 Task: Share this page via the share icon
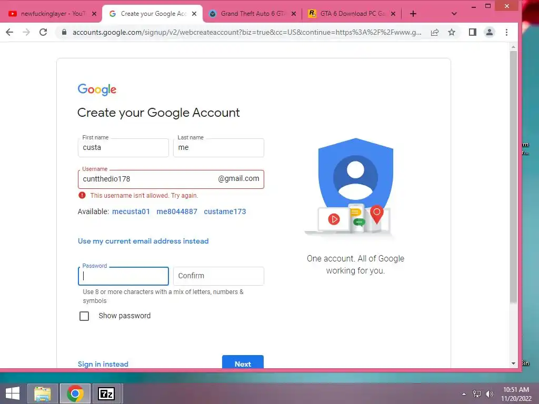click(435, 32)
